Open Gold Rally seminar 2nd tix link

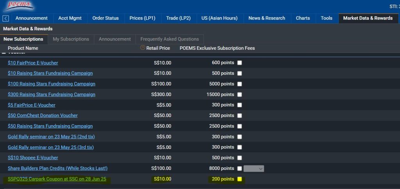pos(51,136)
